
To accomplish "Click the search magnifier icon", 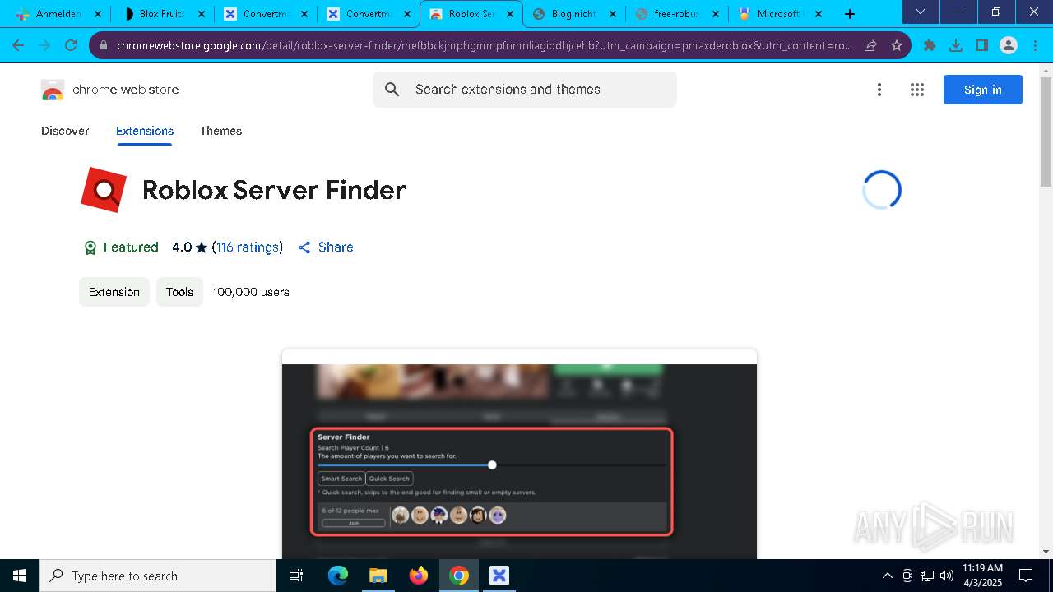I will point(392,90).
